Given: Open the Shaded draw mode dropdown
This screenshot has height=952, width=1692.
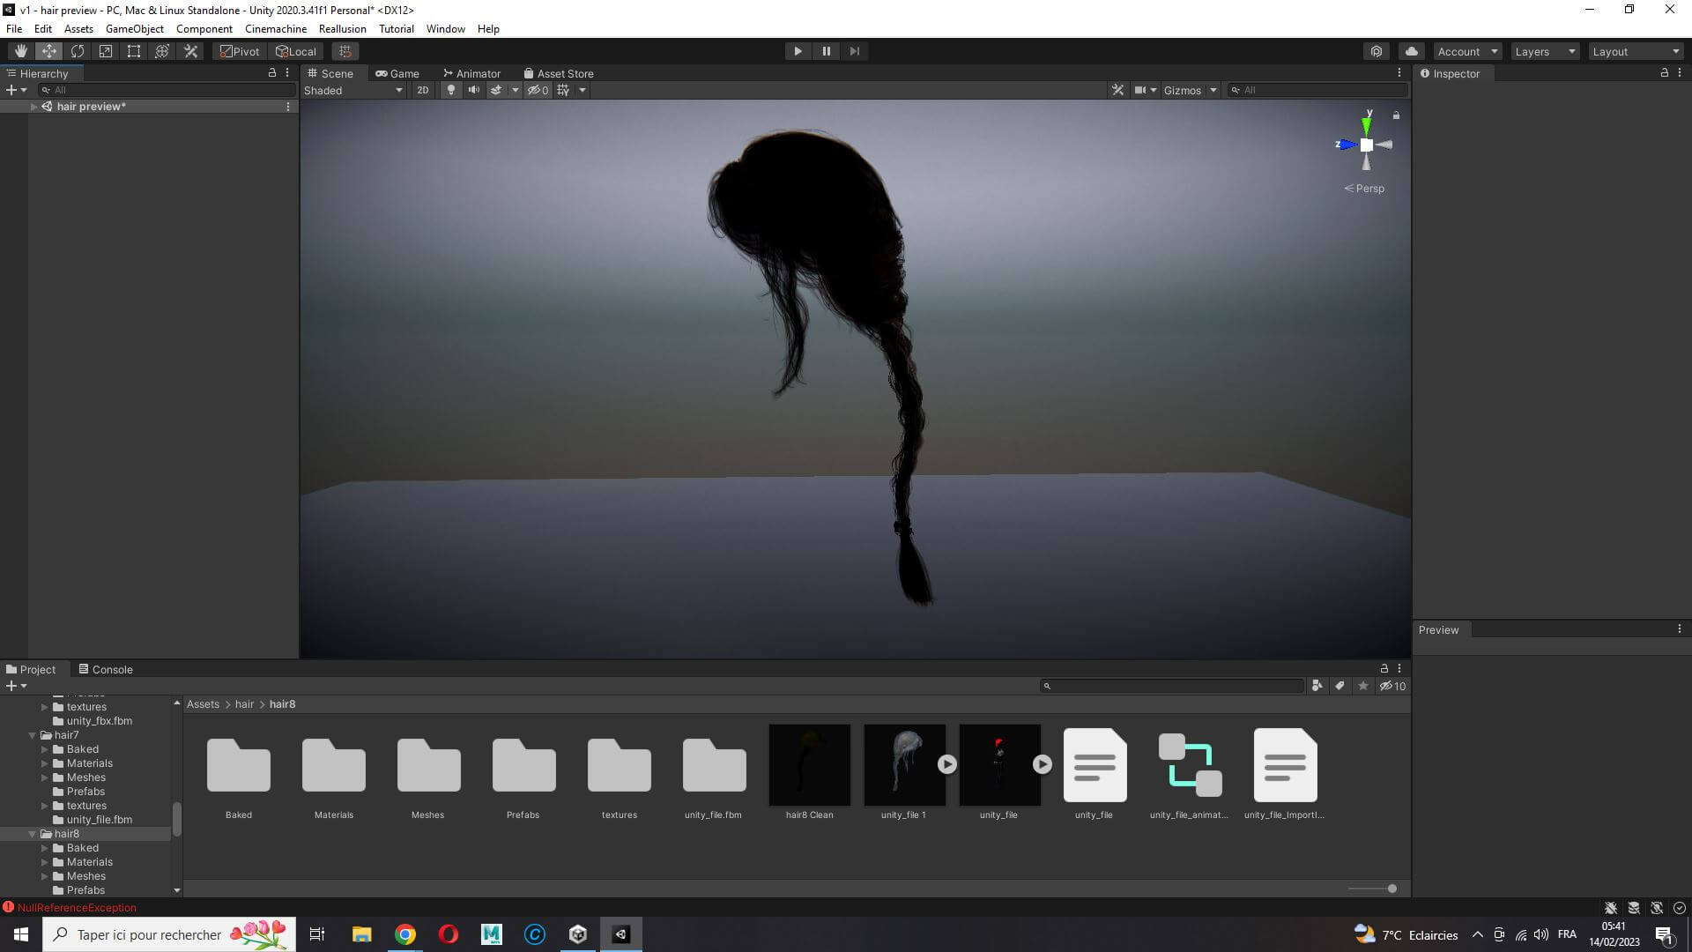Looking at the screenshot, I should (x=352, y=90).
